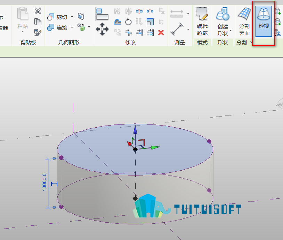The image size is (283, 240).
Task: Click the 10000.0 height dimension value
Action: pyautogui.click(x=44, y=182)
